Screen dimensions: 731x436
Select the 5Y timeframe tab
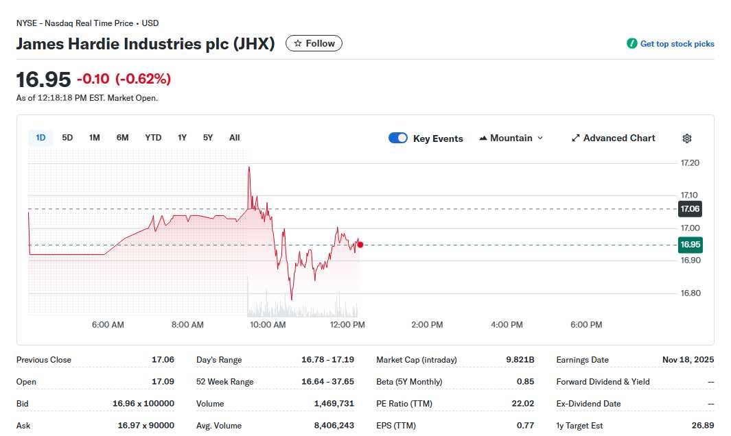pyautogui.click(x=207, y=137)
